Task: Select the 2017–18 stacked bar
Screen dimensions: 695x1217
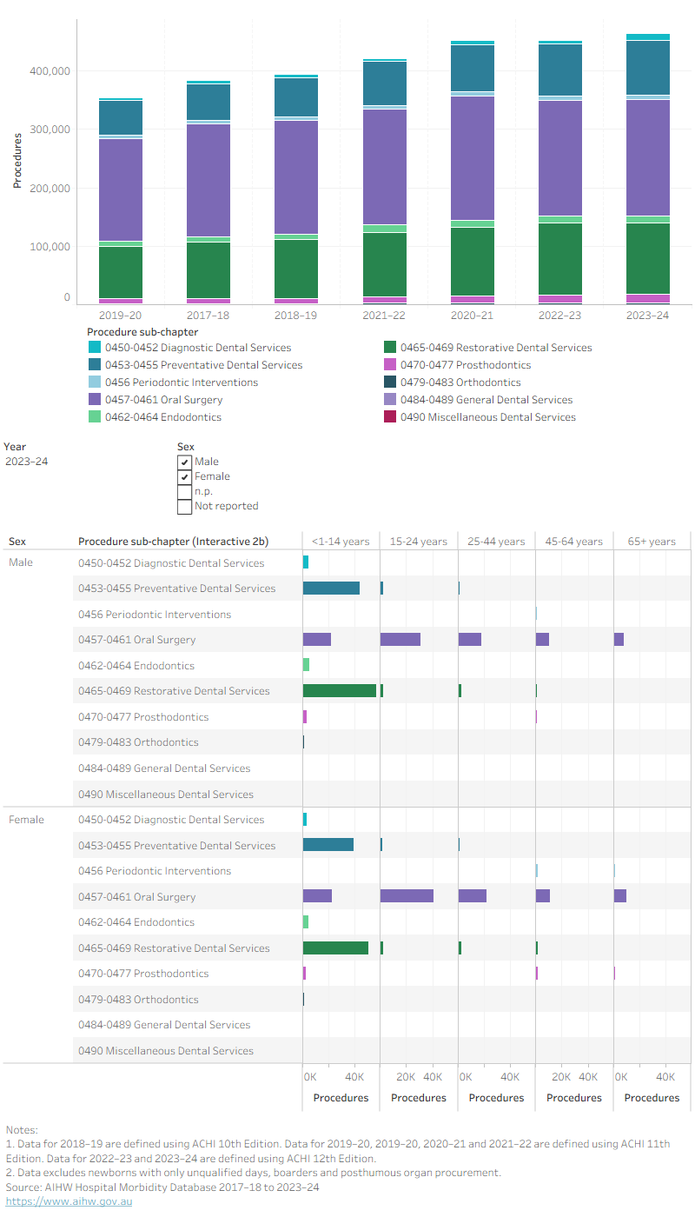Action: point(208,192)
